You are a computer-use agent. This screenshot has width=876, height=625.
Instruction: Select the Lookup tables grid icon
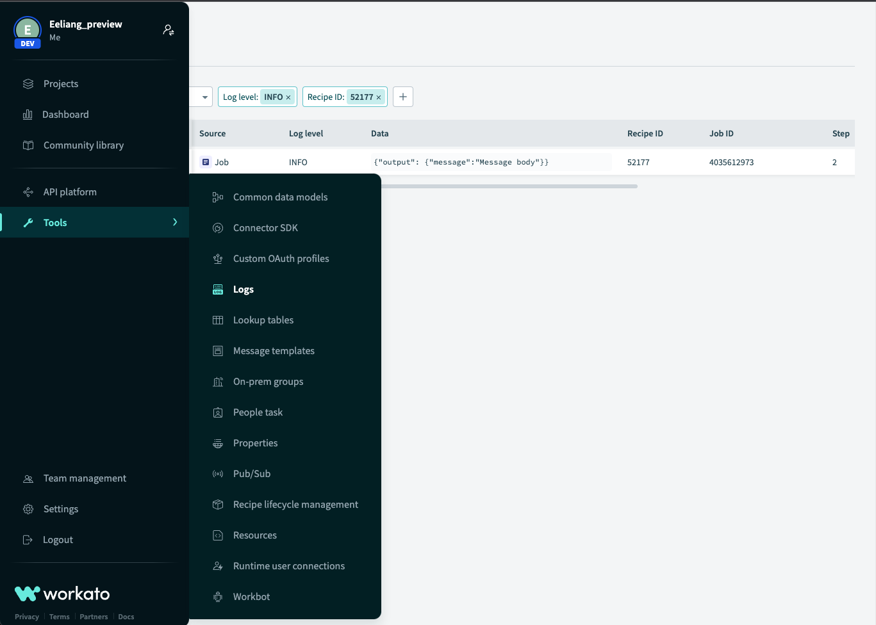218,320
